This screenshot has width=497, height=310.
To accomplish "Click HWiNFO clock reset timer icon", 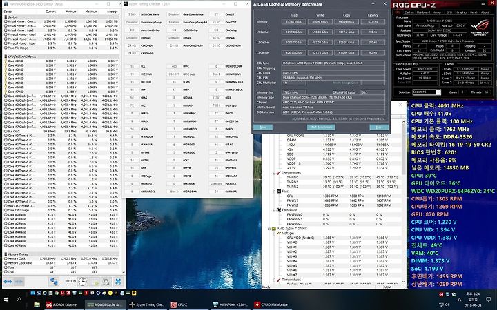I will (82, 281).
